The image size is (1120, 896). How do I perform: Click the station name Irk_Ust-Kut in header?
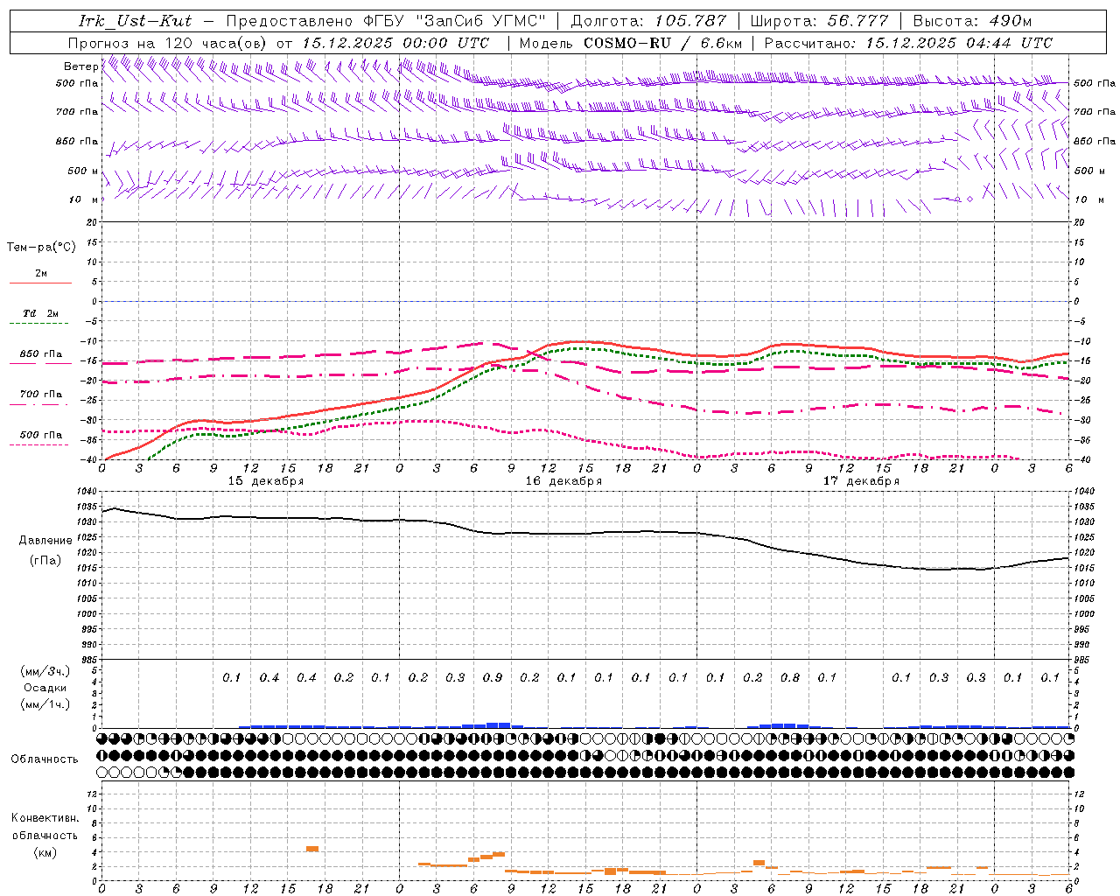[136, 21]
